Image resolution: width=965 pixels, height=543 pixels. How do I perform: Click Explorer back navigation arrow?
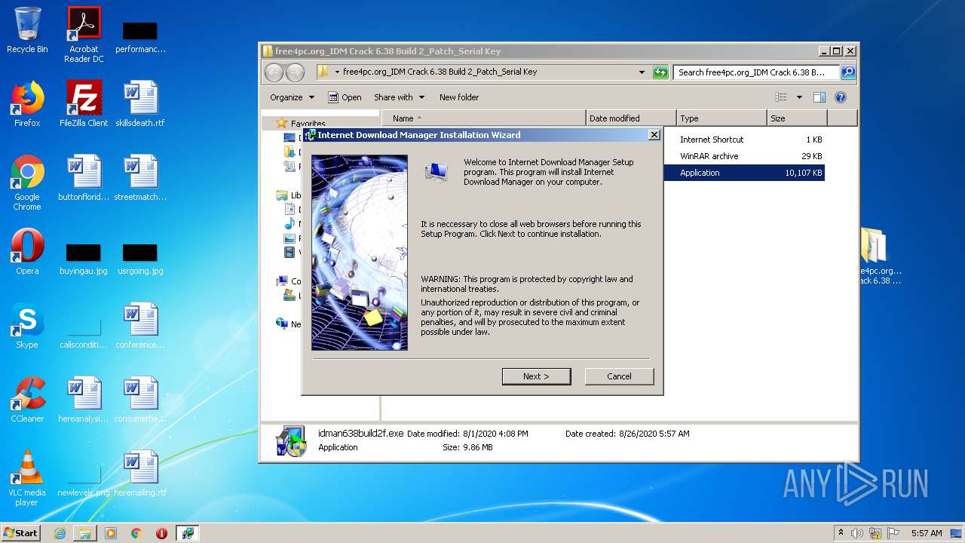pyautogui.click(x=274, y=72)
